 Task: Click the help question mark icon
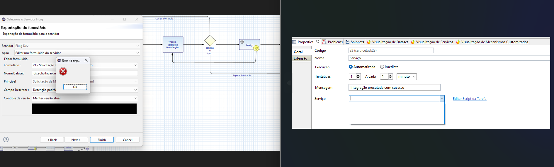[6, 140]
